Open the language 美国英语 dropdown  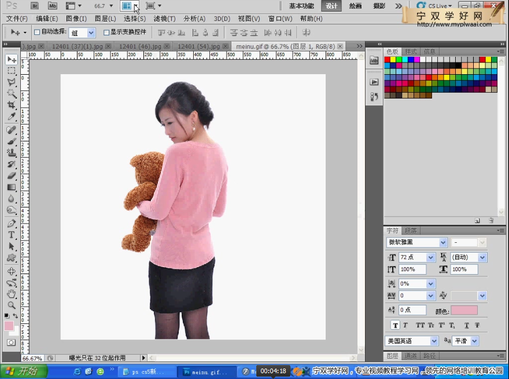(x=434, y=341)
